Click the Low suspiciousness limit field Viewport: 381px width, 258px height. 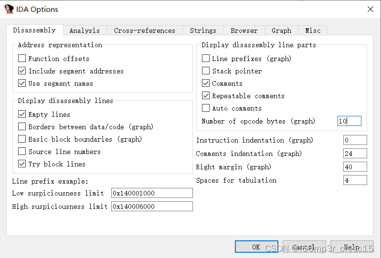coord(152,193)
